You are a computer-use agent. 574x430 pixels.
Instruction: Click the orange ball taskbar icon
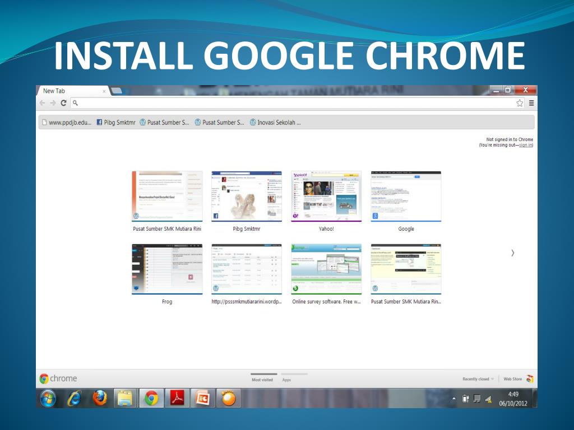tap(229, 398)
